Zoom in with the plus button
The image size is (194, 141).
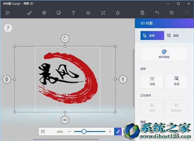point(110,132)
